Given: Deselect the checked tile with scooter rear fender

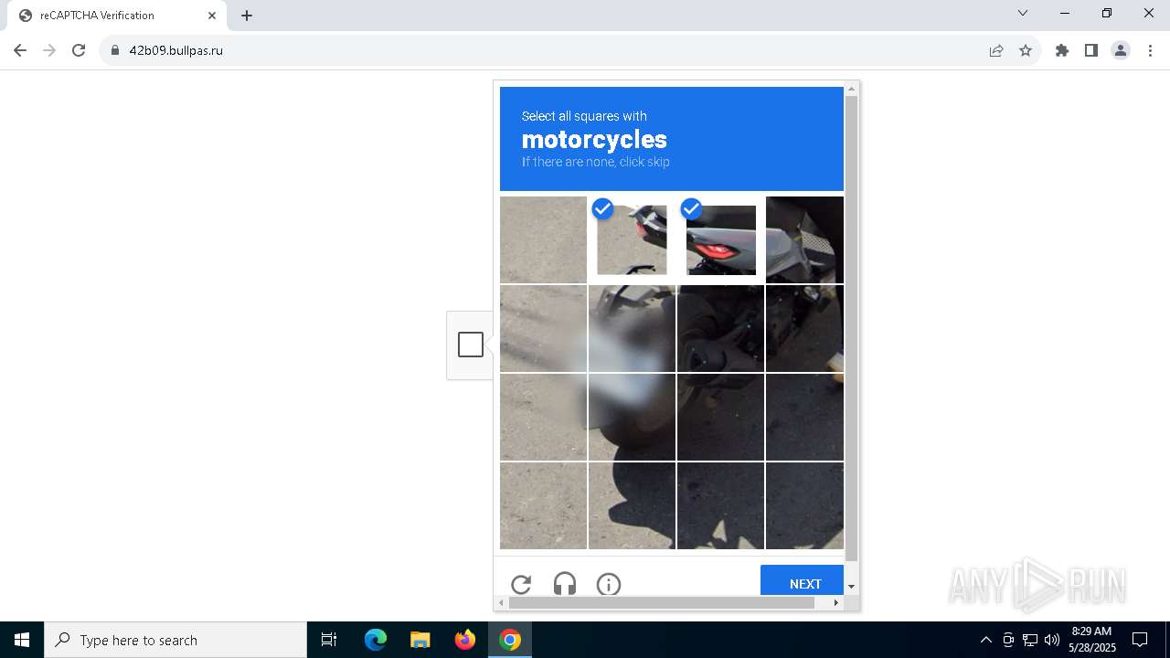Looking at the screenshot, I should [632, 239].
